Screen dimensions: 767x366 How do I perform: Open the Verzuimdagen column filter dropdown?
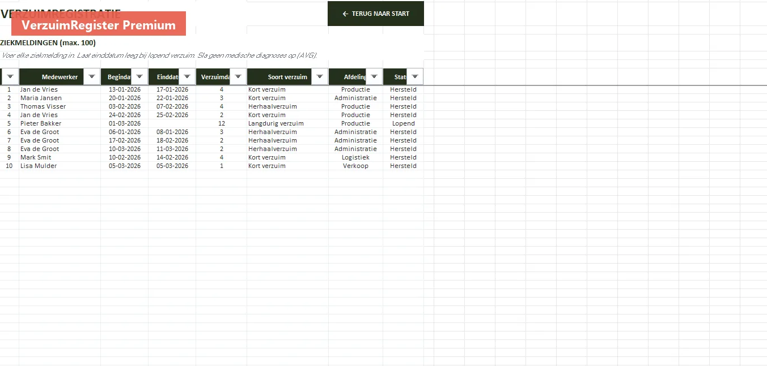coord(238,77)
